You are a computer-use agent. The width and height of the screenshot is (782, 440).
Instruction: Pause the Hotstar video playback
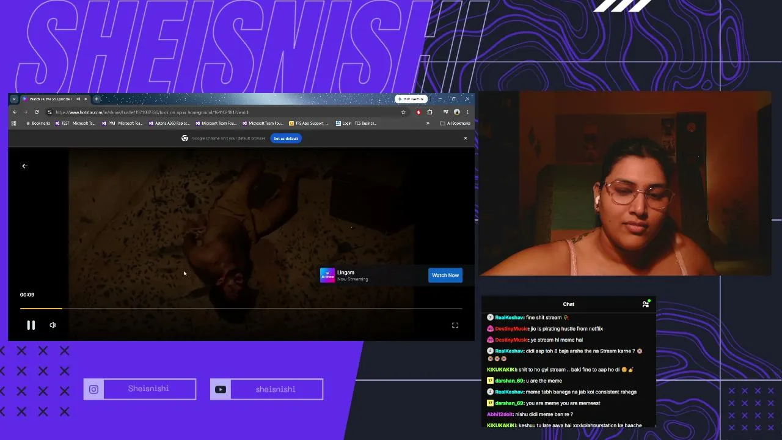click(x=31, y=325)
